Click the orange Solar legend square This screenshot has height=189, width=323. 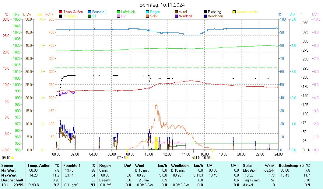click(148, 16)
